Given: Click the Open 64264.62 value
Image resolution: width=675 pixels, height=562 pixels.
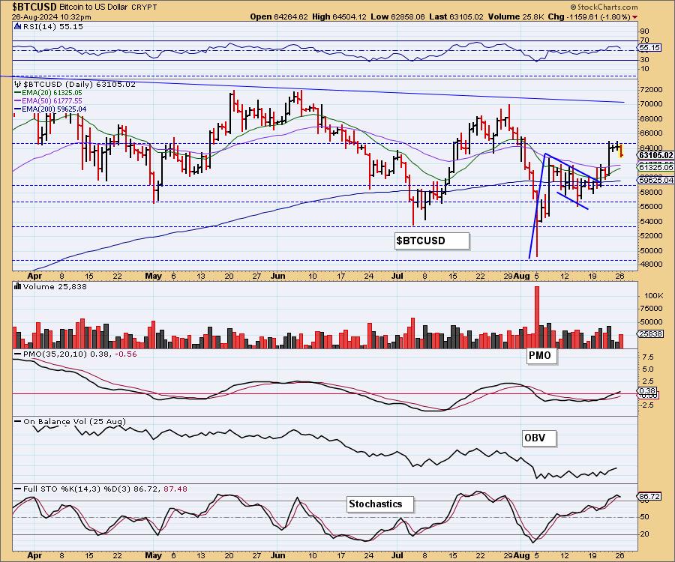Looking at the screenshot, I should [x=279, y=16].
